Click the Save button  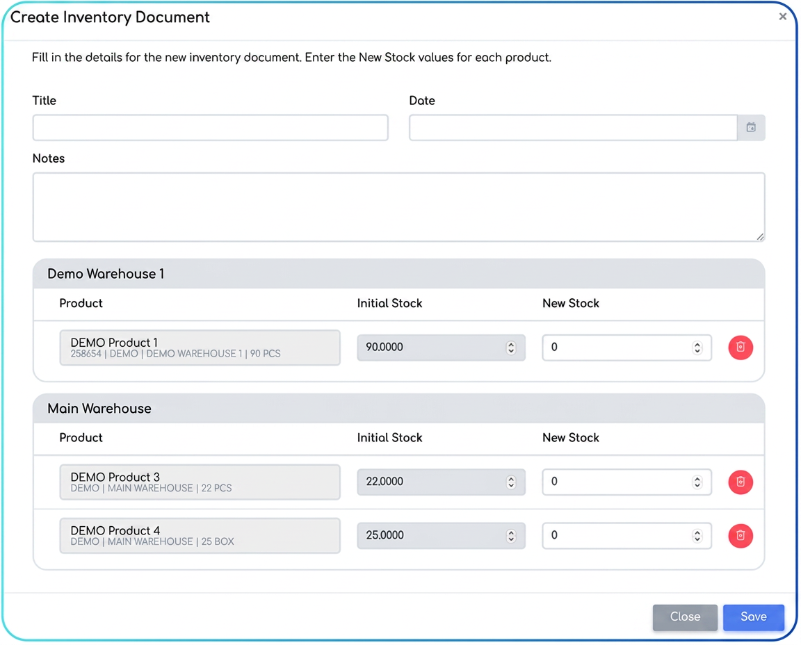coord(754,617)
